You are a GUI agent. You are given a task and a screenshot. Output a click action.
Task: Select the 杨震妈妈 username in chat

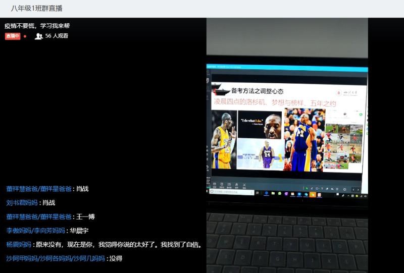pyautogui.click(x=18, y=245)
